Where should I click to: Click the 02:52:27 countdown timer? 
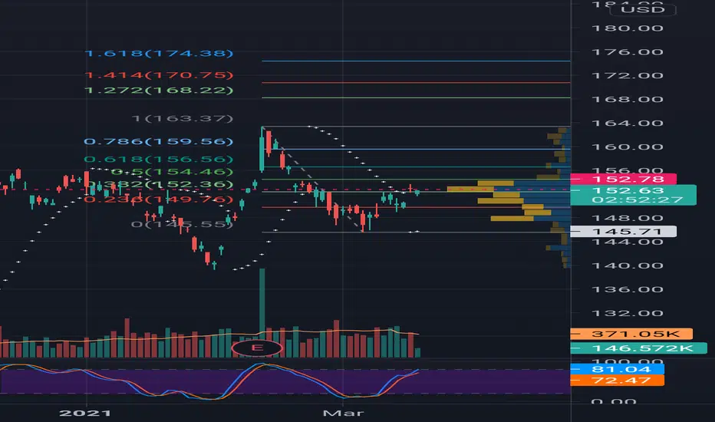638,199
